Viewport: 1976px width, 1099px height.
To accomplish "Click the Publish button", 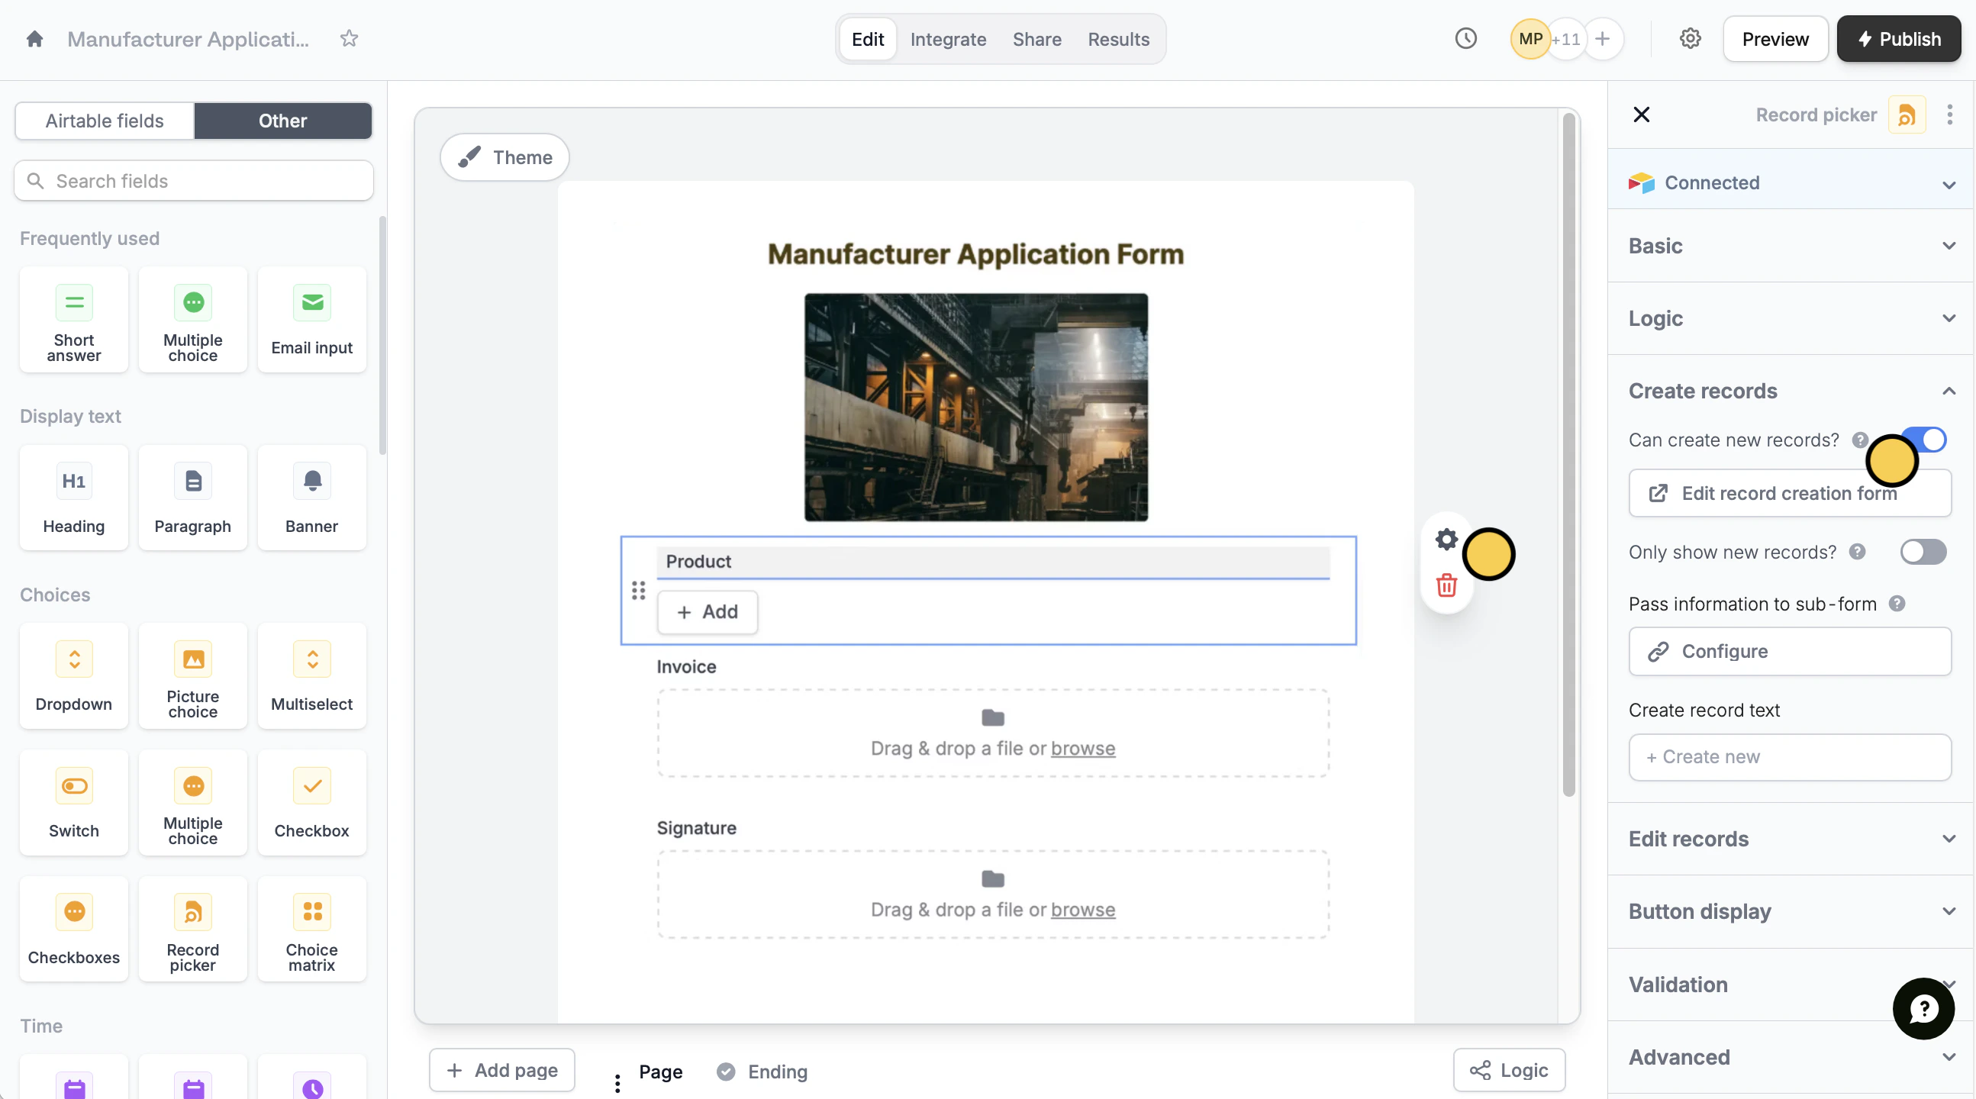I will pyautogui.click(x=1898, y=39).
